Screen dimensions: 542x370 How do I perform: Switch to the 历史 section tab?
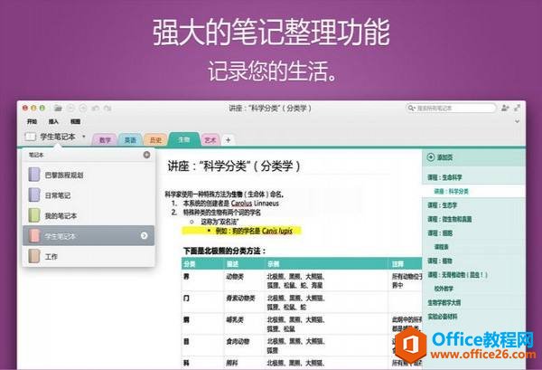pyautogui.click(x=155, y=140)
